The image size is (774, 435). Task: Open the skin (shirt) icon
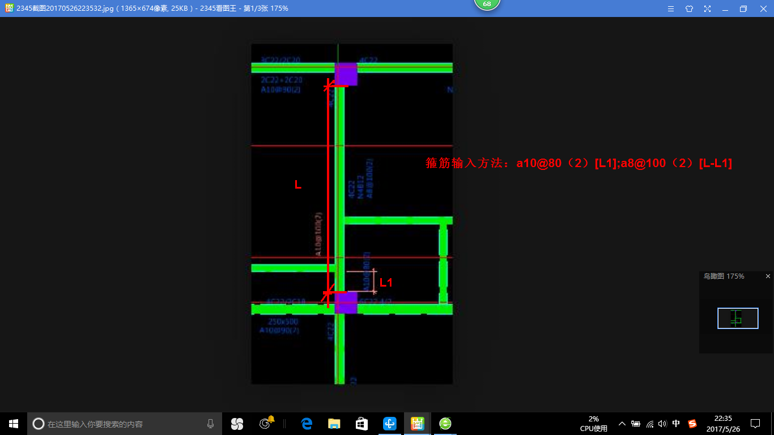689,8
